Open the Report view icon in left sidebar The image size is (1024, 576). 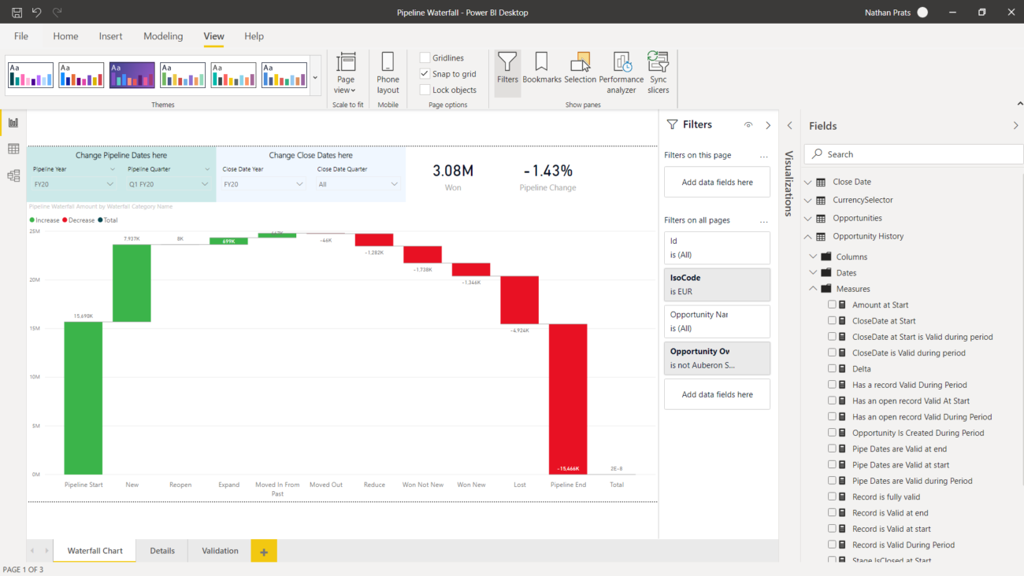click(x=13, y=123)
